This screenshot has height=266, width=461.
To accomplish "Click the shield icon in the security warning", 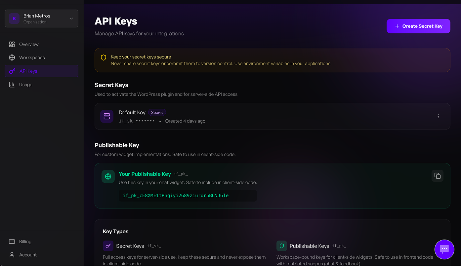I will click(104, 57).
